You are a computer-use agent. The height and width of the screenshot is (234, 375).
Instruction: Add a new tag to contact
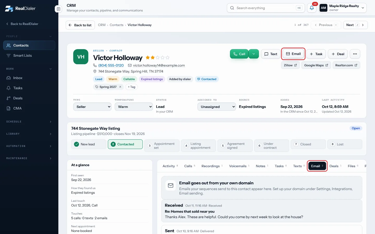pos(132,87)
